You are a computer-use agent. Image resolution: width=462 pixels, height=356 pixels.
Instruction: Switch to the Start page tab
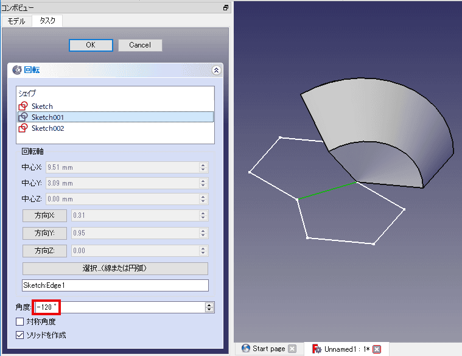click(268, 349)
